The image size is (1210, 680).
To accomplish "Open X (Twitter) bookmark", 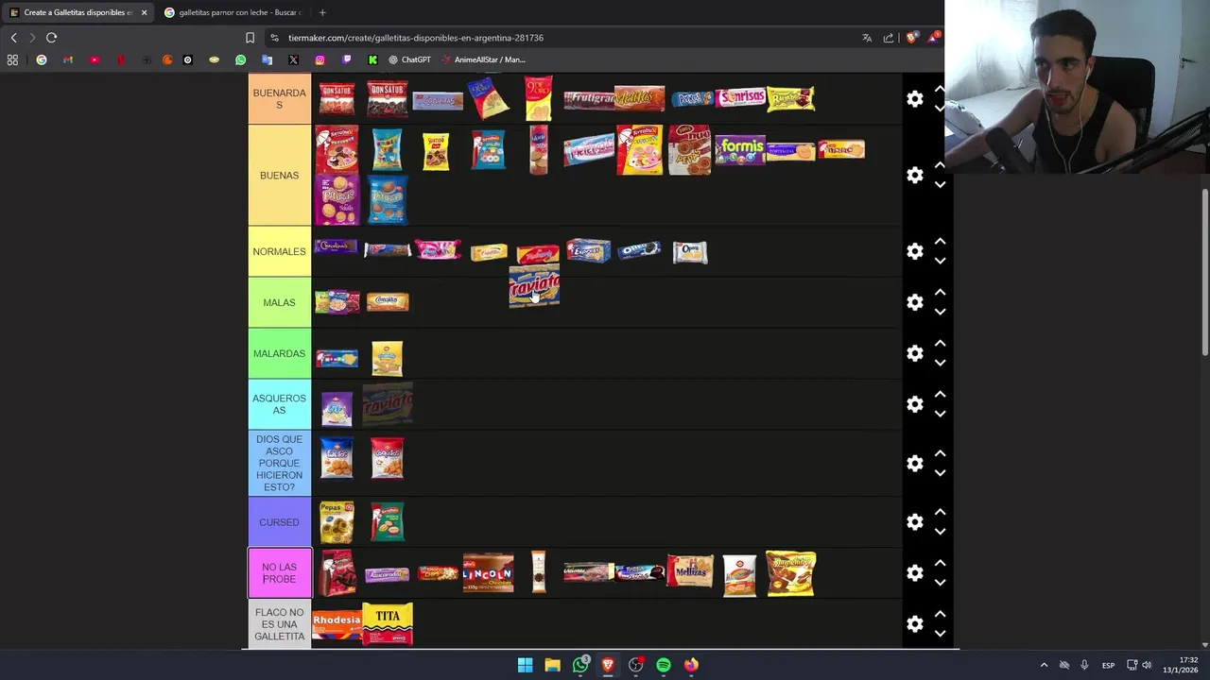I will pos(293,59).
